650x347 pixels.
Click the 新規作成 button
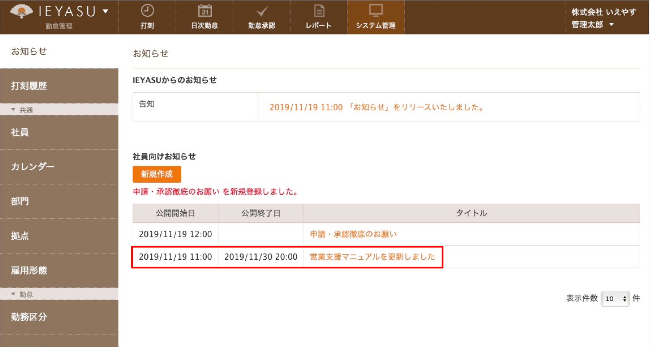(x=157, y=174)
